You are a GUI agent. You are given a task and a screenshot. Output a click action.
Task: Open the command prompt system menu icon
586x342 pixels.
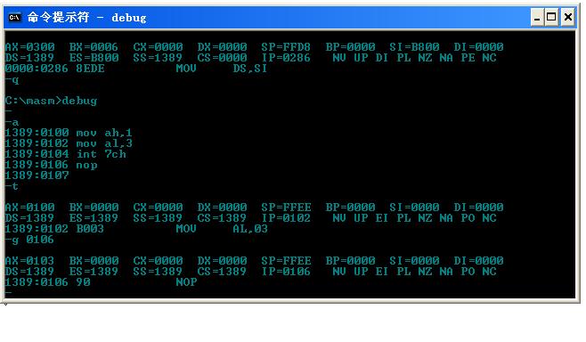[15, 17]
